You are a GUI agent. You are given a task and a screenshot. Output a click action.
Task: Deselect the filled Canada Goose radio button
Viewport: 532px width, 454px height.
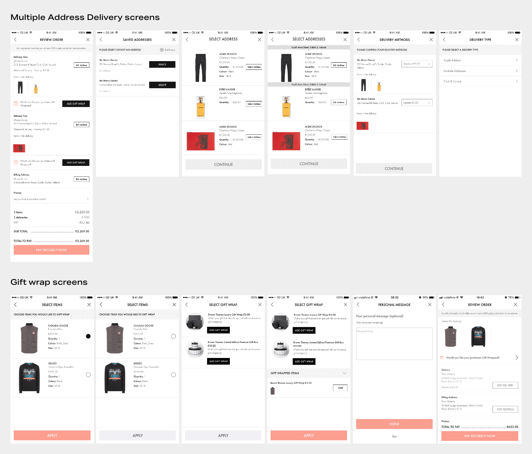point(88,336)
